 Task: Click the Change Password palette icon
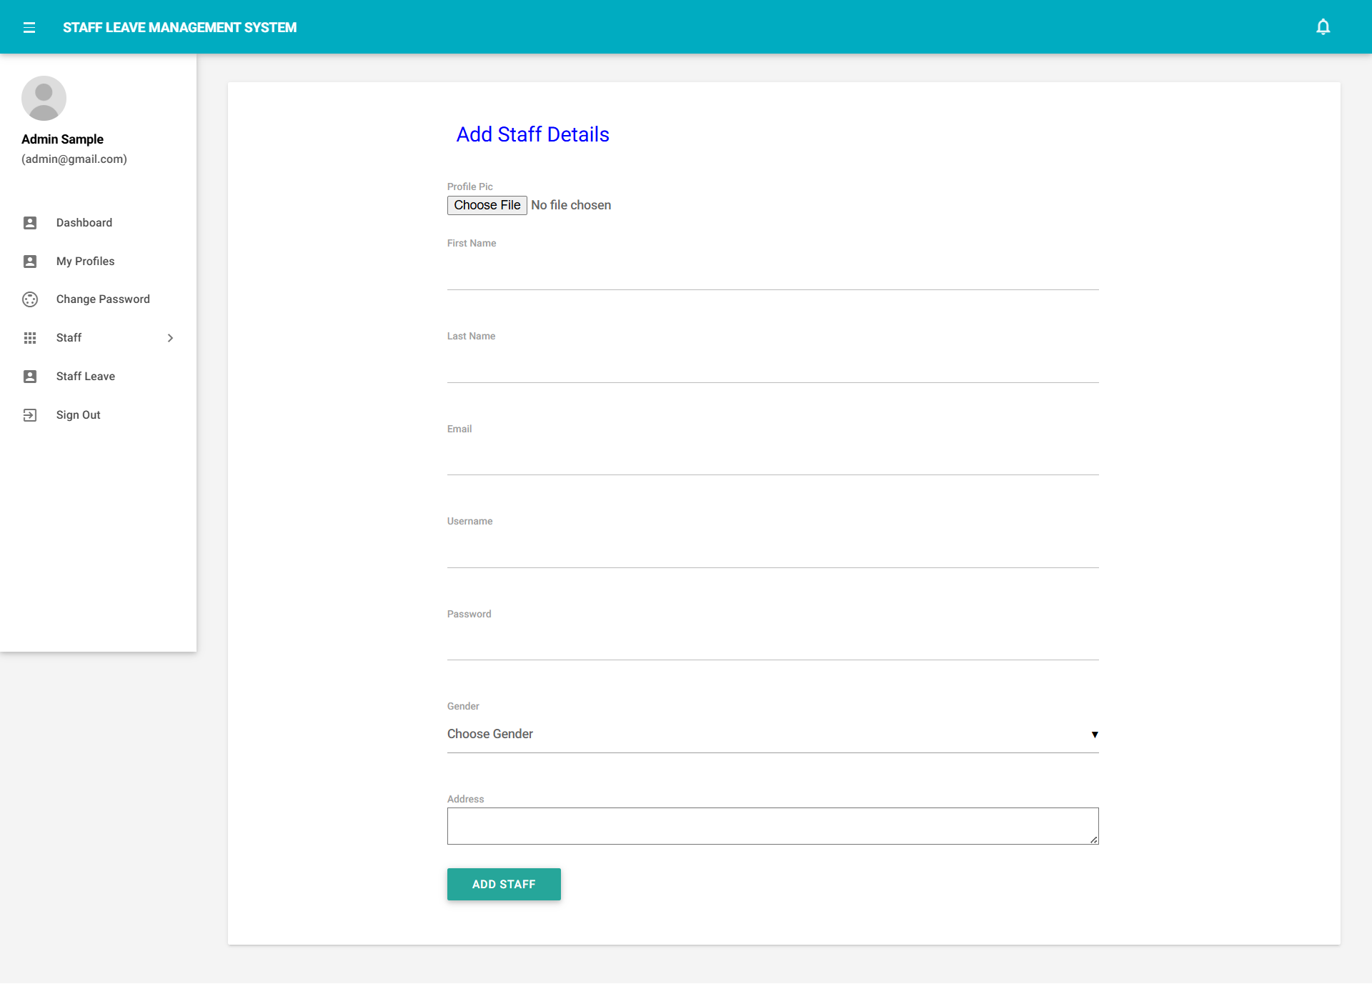pos(30,299)
